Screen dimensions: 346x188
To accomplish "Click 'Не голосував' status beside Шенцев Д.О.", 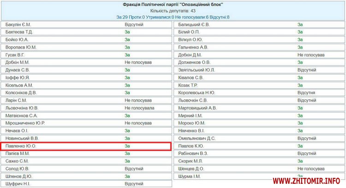I will pos(311,169).
